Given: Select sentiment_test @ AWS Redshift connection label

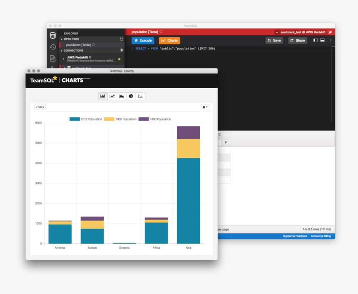Looking at the screenshot, I should (x=303, y=32).
